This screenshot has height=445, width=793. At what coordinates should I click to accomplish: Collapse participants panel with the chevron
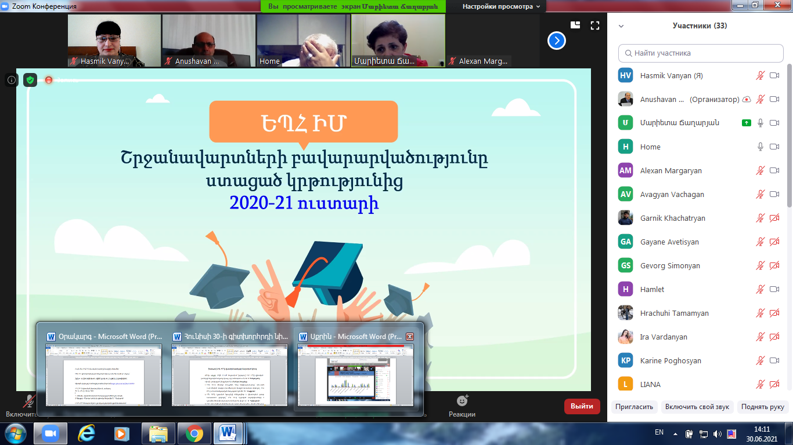pos(621,26)
